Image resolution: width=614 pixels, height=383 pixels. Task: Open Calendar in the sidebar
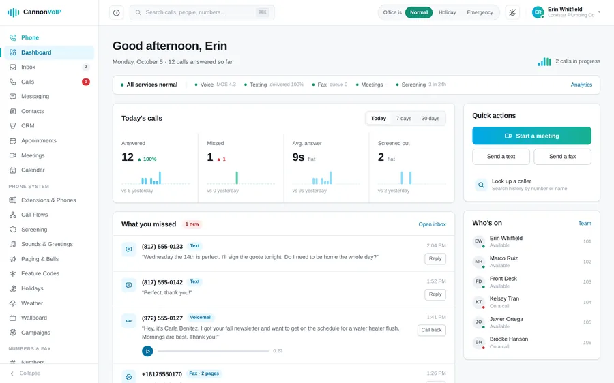(x=49, y=170)
